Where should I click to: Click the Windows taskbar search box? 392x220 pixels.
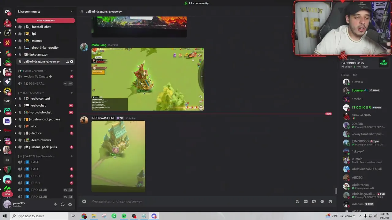[40, 216]
